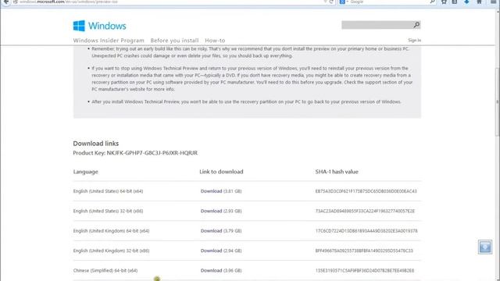Select SHA-1 hash for UK 32-bit

[x=364, y=251]
